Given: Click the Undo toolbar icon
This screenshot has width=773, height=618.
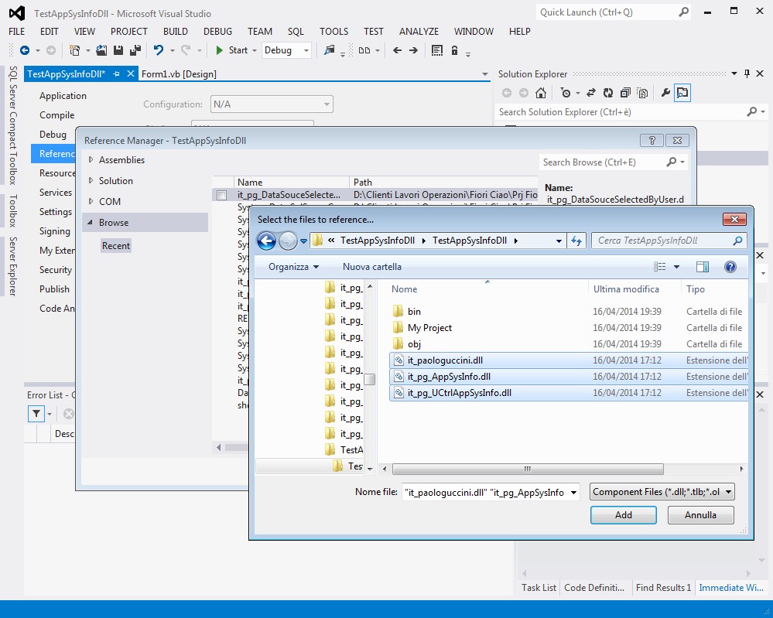Looking at the screenshot, I should (159, 50).
